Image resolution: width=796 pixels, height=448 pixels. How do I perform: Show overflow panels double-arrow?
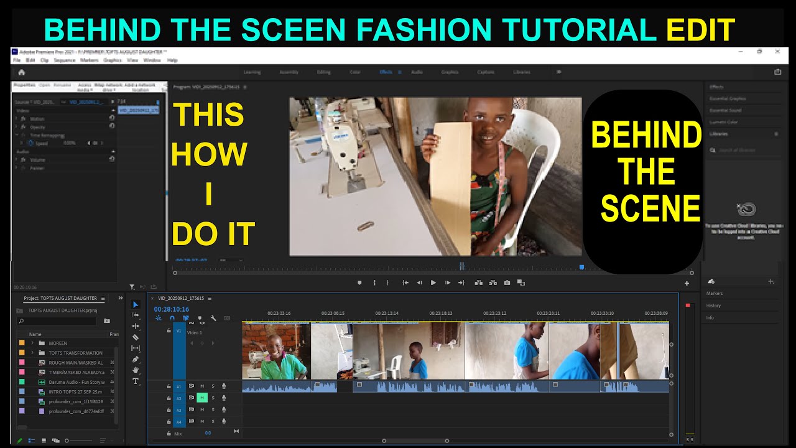coord(120,298)
